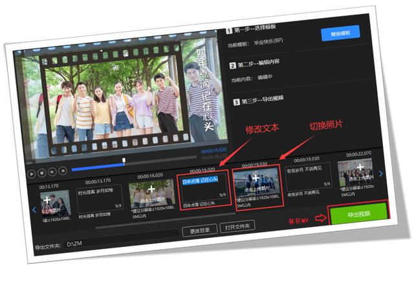Click the red-outlined photo thumbnail plus icon
414x282 pixels.
point(256,179)
